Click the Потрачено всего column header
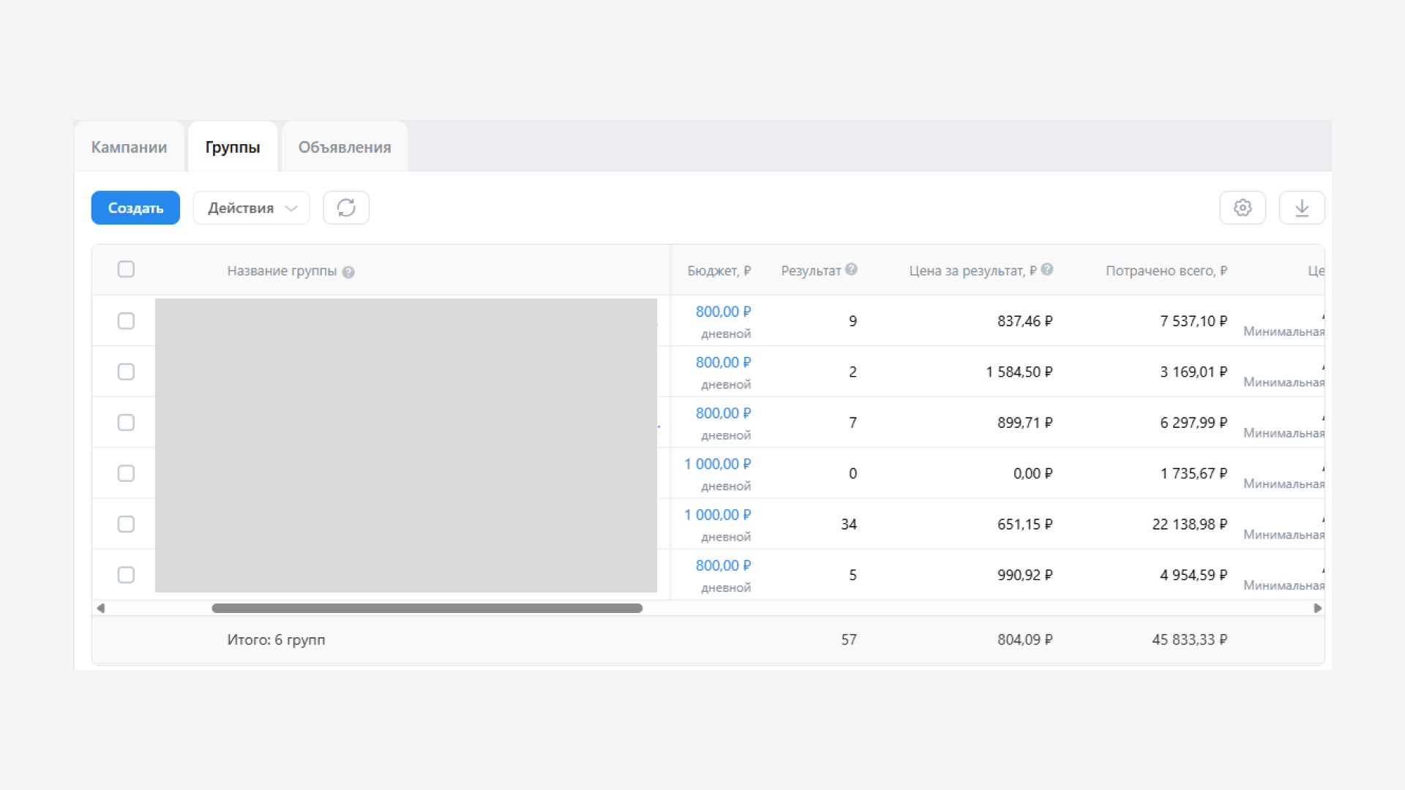Image resolution: width=1405 pixels, height=790 pixels. [x=1166, y=271]
